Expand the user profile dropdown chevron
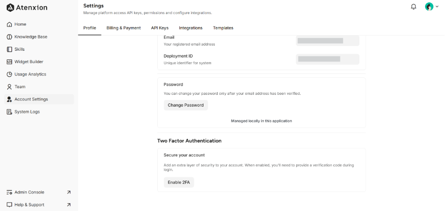 coord(437,7)
